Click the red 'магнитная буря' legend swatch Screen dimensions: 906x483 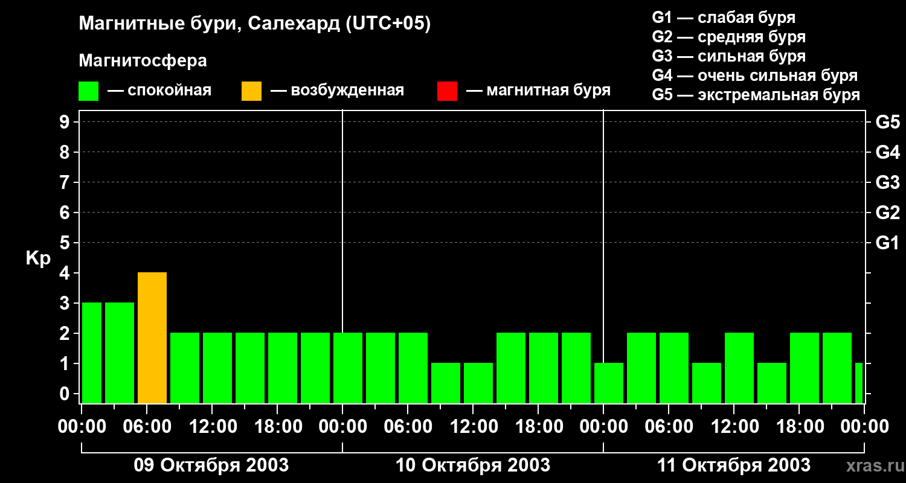pos(447,91)
